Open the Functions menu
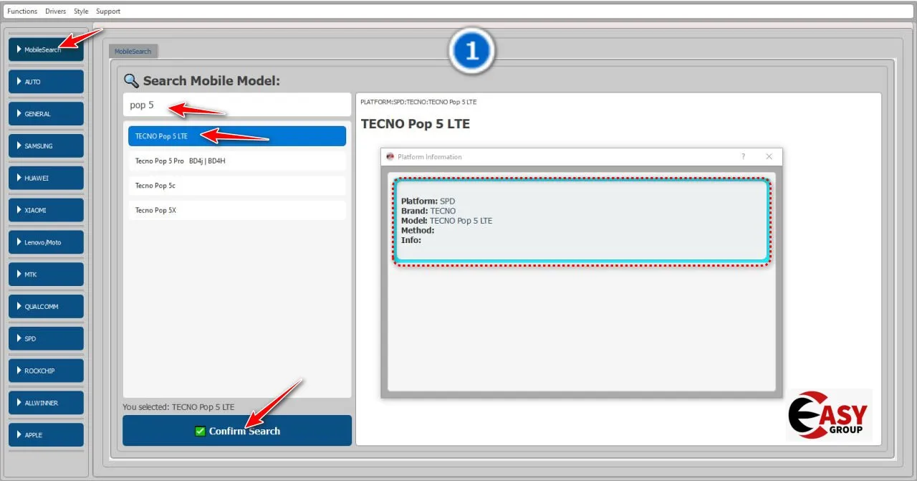The height and width of the screenshot is (481, 917). pos(22,11)
